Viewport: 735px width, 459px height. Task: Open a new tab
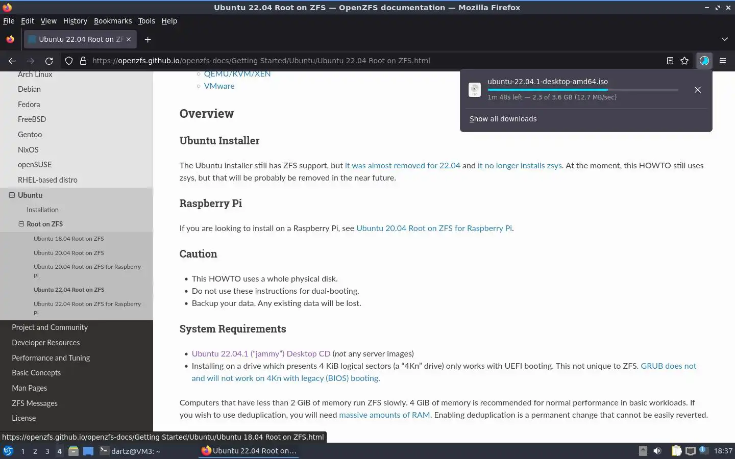tap(148, 39)
